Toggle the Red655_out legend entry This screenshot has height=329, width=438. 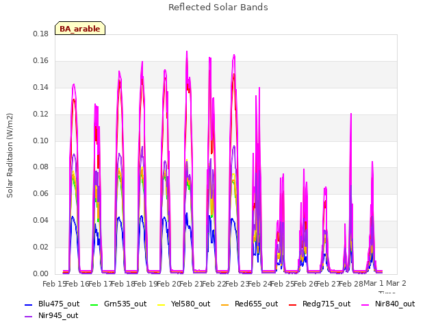click(249, 304)
